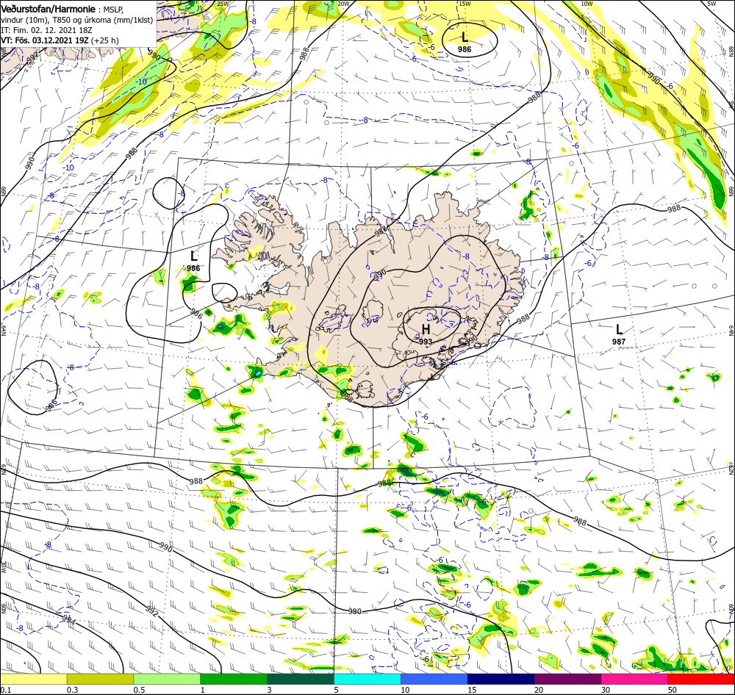Click the purple 20 mm legend swatch
Image resolution: width=735 pixels, height=695 pixels.
tap(567, 679)
